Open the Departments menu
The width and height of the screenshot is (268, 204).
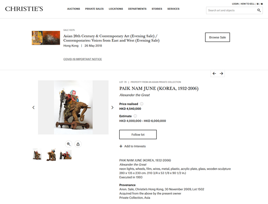(137, 9)
